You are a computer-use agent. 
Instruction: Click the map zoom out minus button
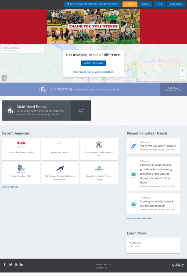[183, 76]
